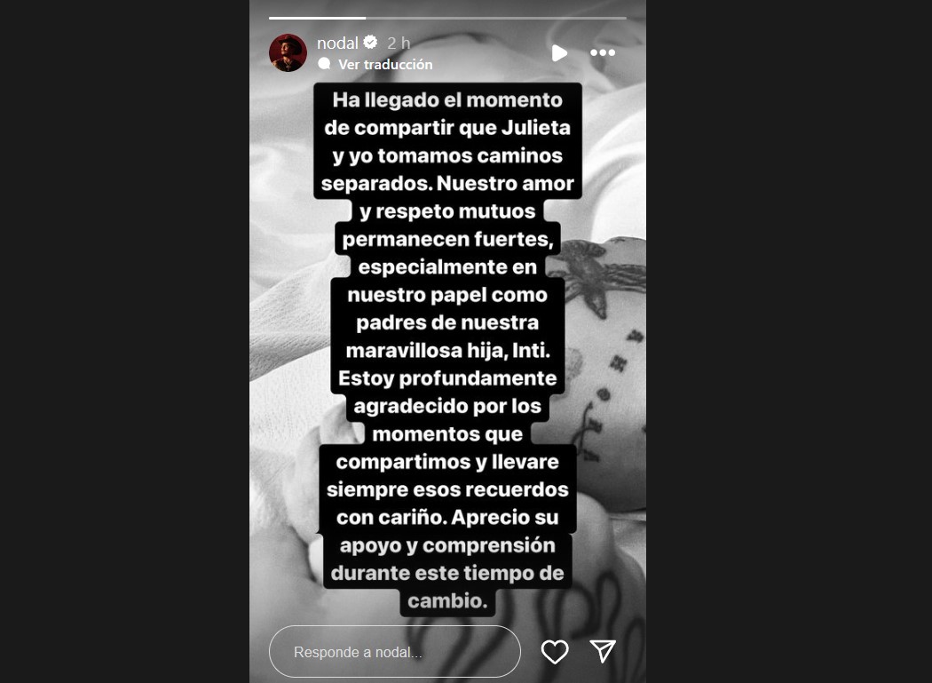Open nodal's profile picture avatar
The width and height of the screenshot is (932, 683).
point(288,52)
